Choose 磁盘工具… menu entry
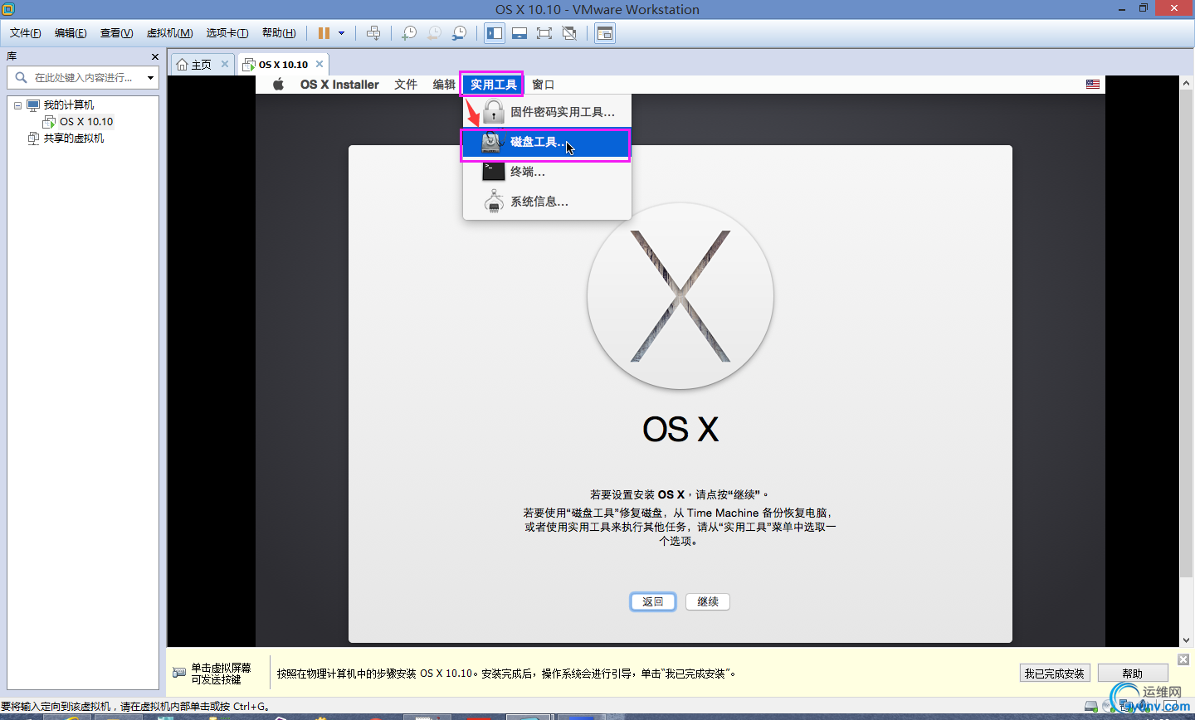1195x720 pixels. [x=547, y=143]
